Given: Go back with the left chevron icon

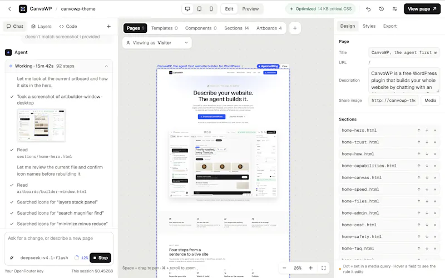Looking at the screenshot, I should pyautogui.click(x=9, y=9).
